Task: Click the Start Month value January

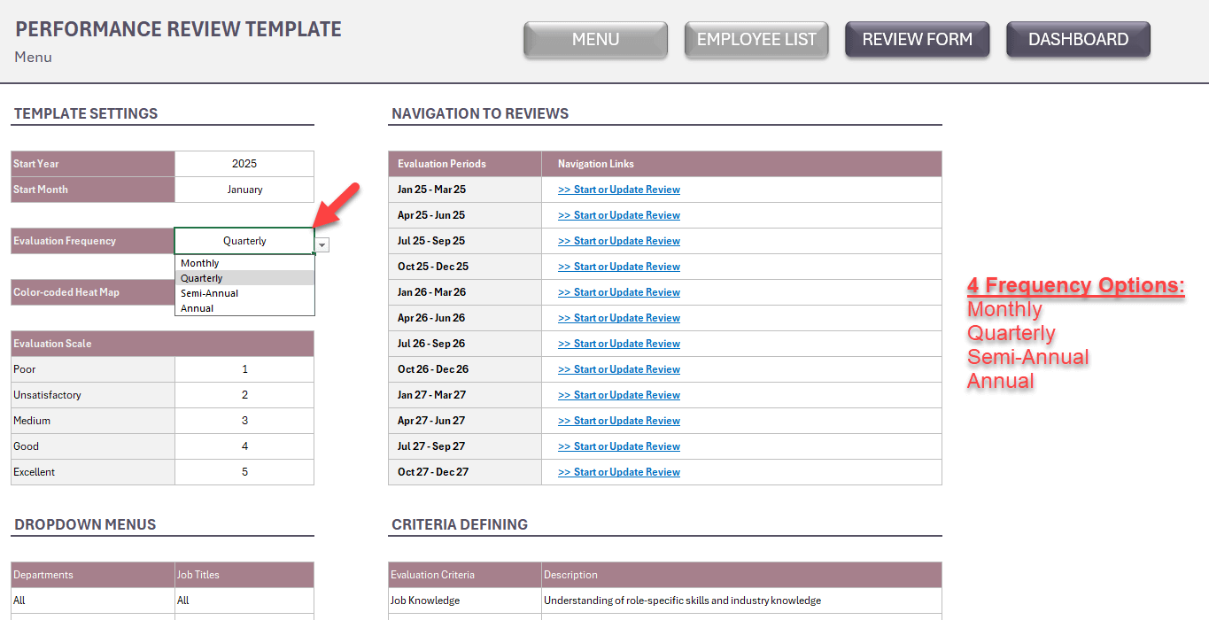Action: (x=244, y=190)
